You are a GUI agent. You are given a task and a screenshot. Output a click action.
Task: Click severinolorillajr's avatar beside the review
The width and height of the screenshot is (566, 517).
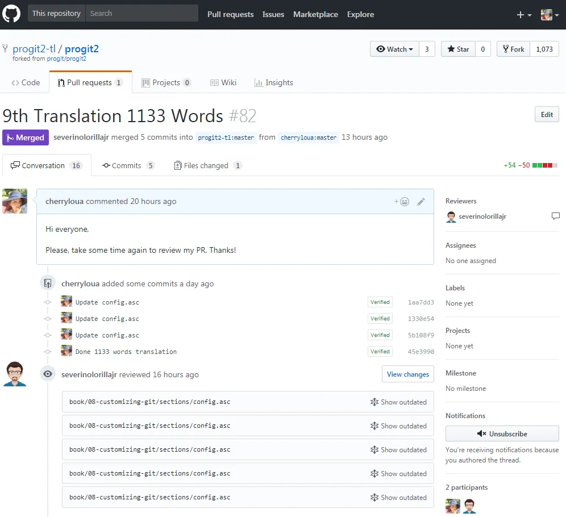pyautogui.click(x=15, y=374)
